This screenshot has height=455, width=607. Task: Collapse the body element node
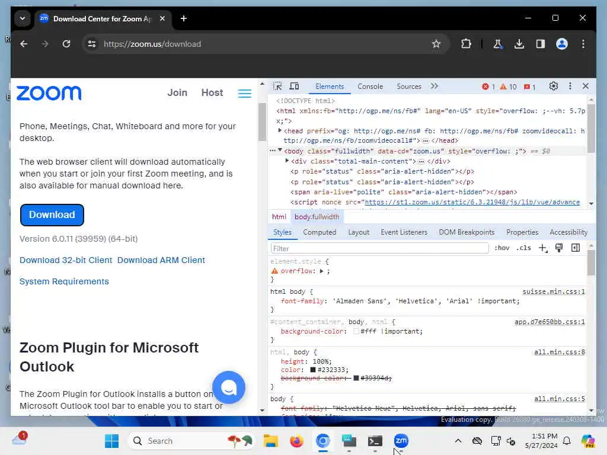click(x=280, y=150)
